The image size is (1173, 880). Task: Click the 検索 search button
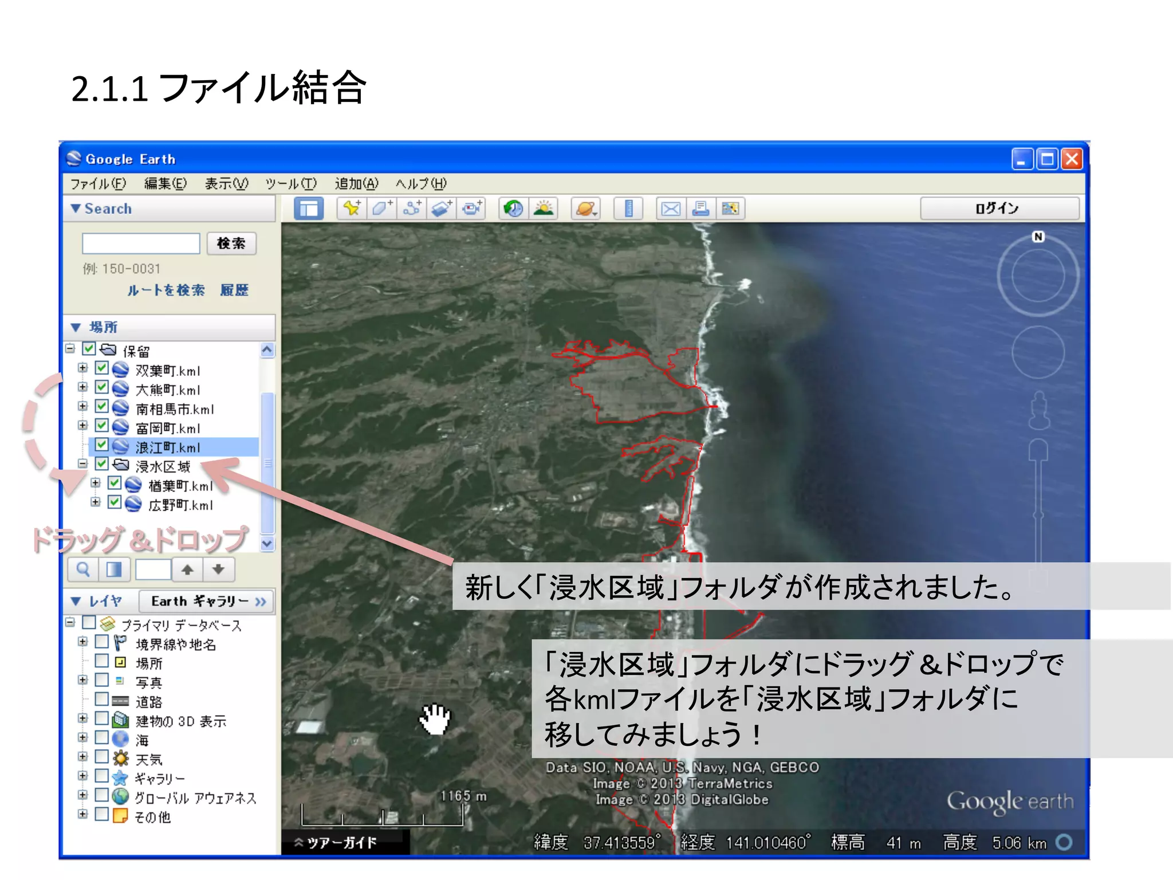tap(231, 243)
